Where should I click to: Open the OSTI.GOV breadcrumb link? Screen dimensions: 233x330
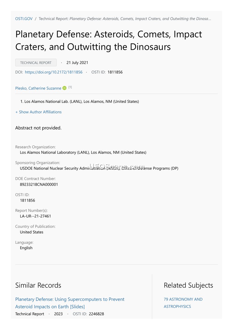tap(24, 19)
